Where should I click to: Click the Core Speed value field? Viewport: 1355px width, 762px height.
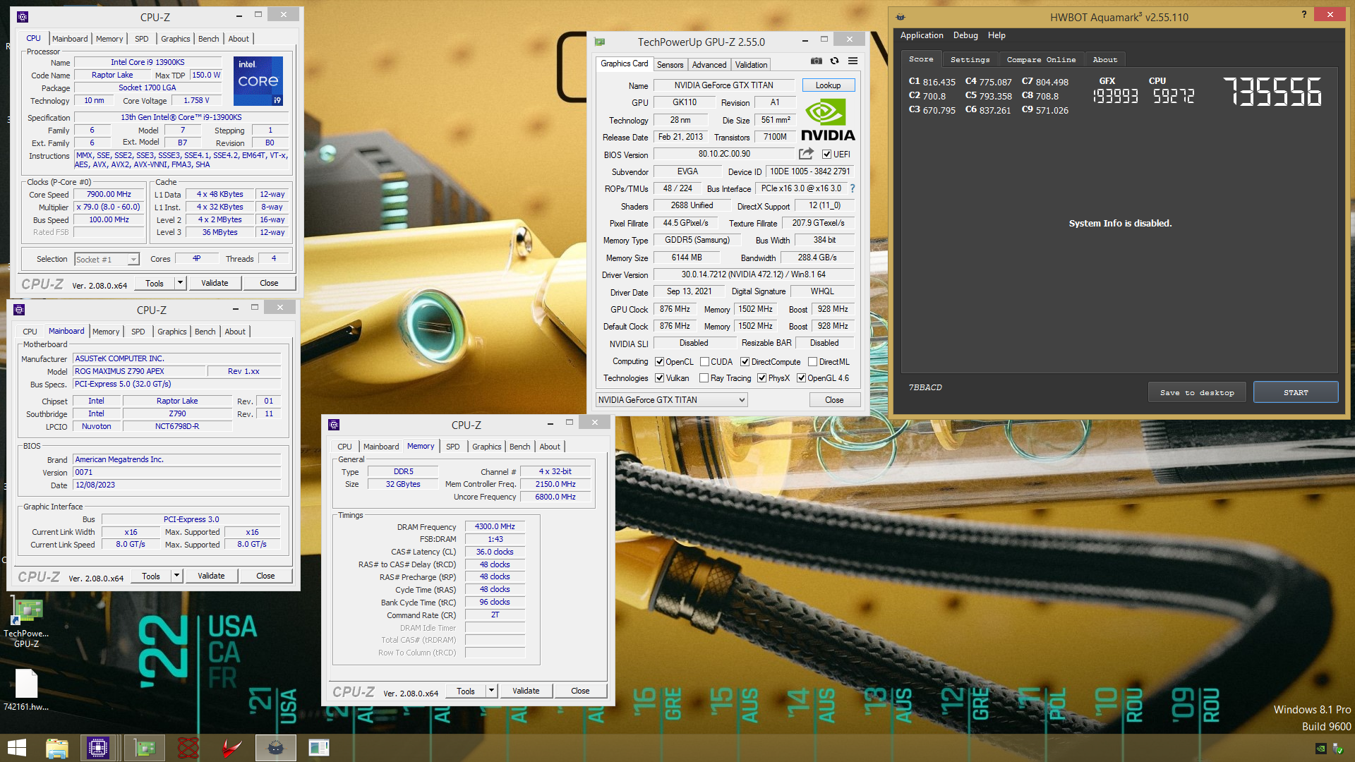tap(109, 194)
